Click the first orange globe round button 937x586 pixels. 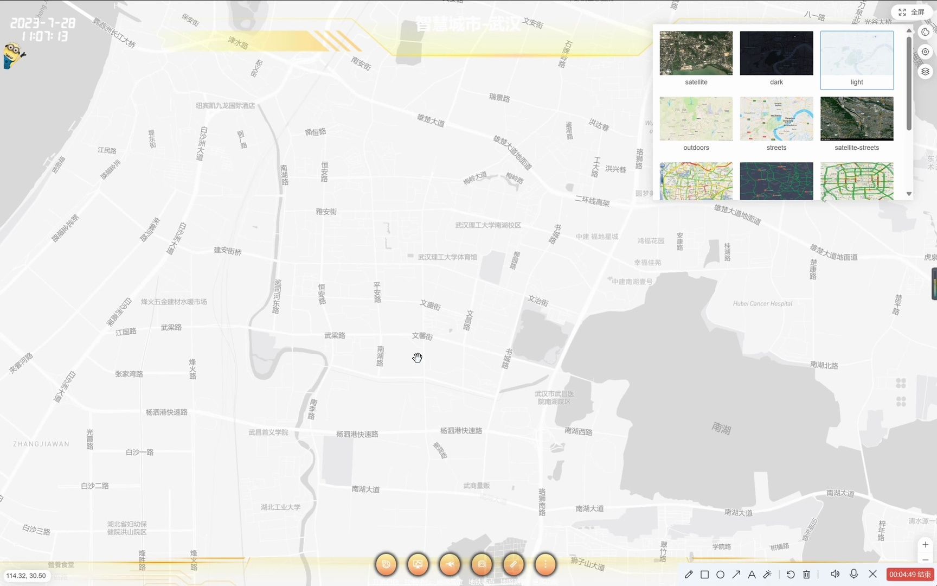coord(386,564)
